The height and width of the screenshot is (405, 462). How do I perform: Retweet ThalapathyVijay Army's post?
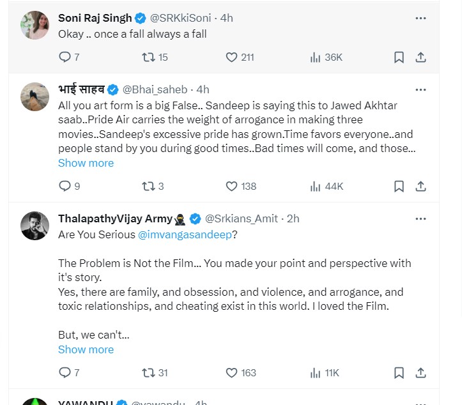click(x=148, y=372)
